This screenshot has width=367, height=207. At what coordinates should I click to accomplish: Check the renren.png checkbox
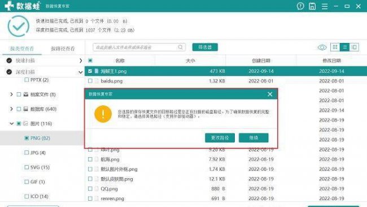90,199
